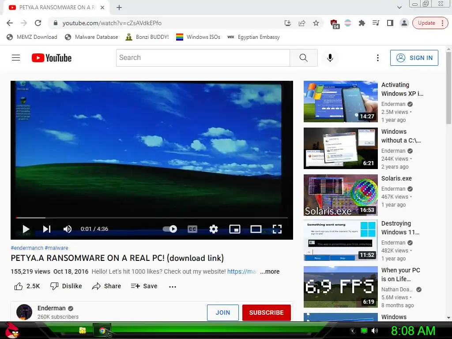Screen dimensions: 452x339
Task: Open Angry Birds start button
Action: (12, 330)
